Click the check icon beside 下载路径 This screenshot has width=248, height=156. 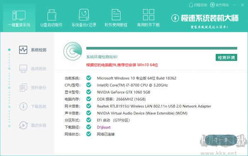tap(89, 127)
